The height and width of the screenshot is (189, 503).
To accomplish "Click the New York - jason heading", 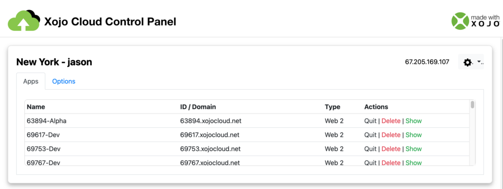I will (x=54, y=62).
